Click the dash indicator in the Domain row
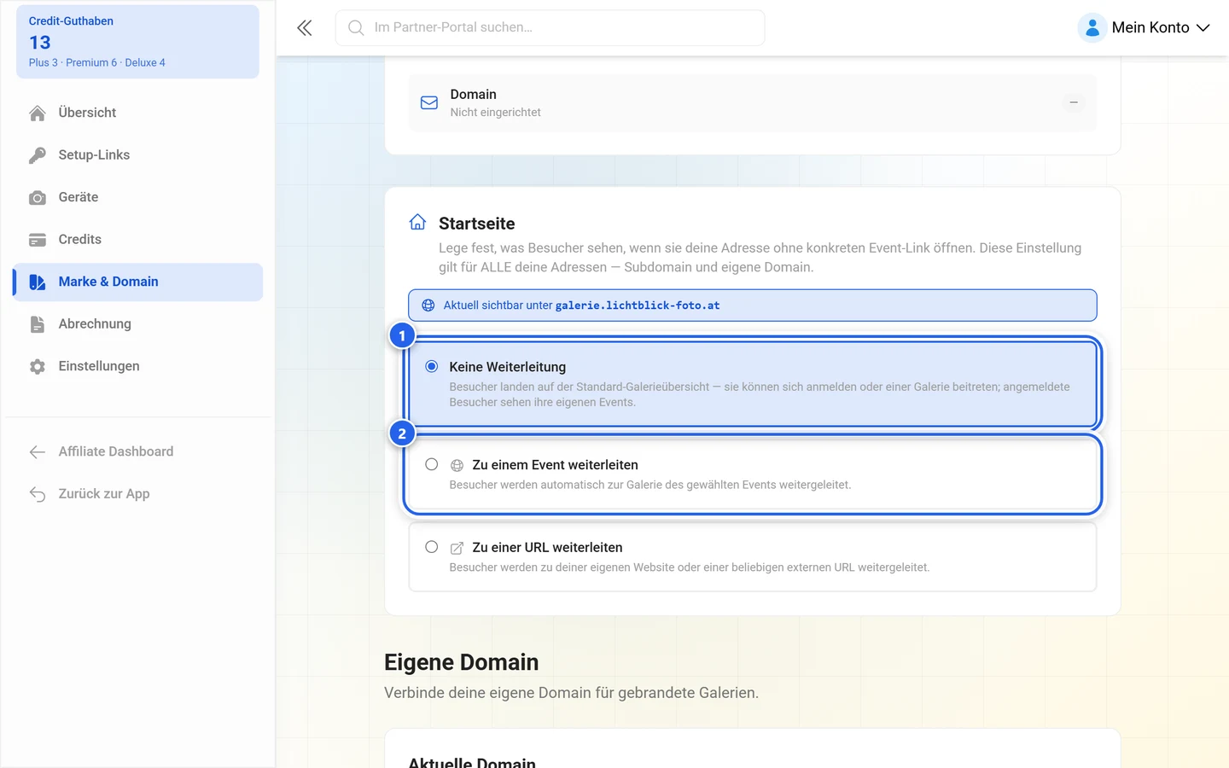Screen dimensions: 1229x768 pos(1074,102)
